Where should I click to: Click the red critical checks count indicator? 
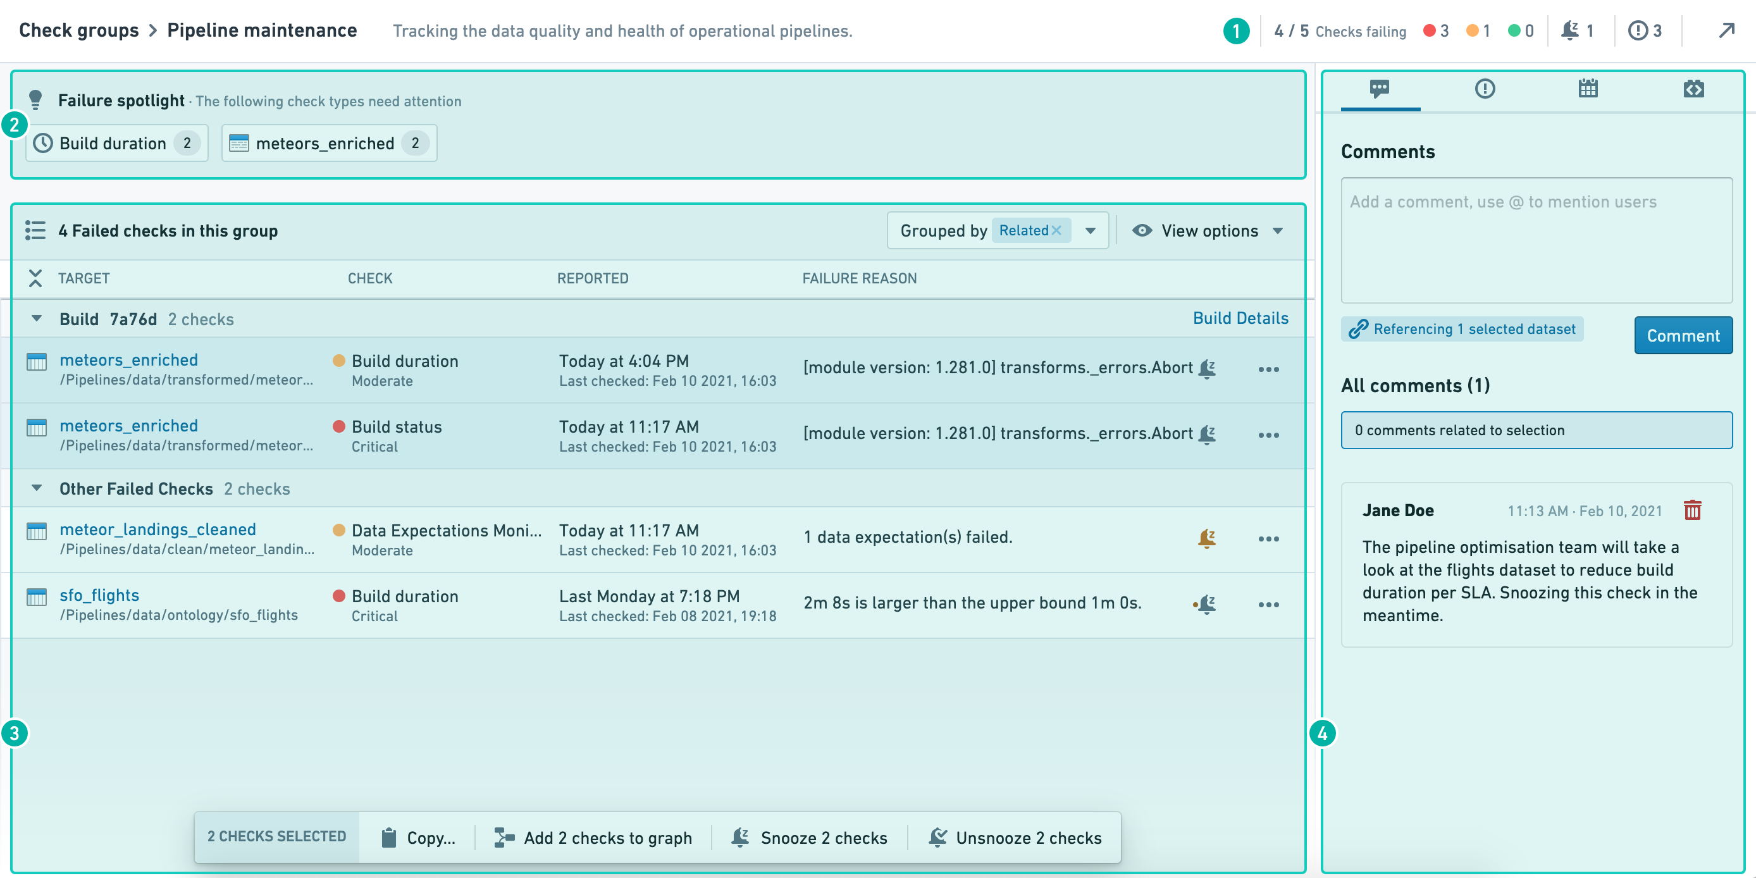click(x=1436, y=30)
